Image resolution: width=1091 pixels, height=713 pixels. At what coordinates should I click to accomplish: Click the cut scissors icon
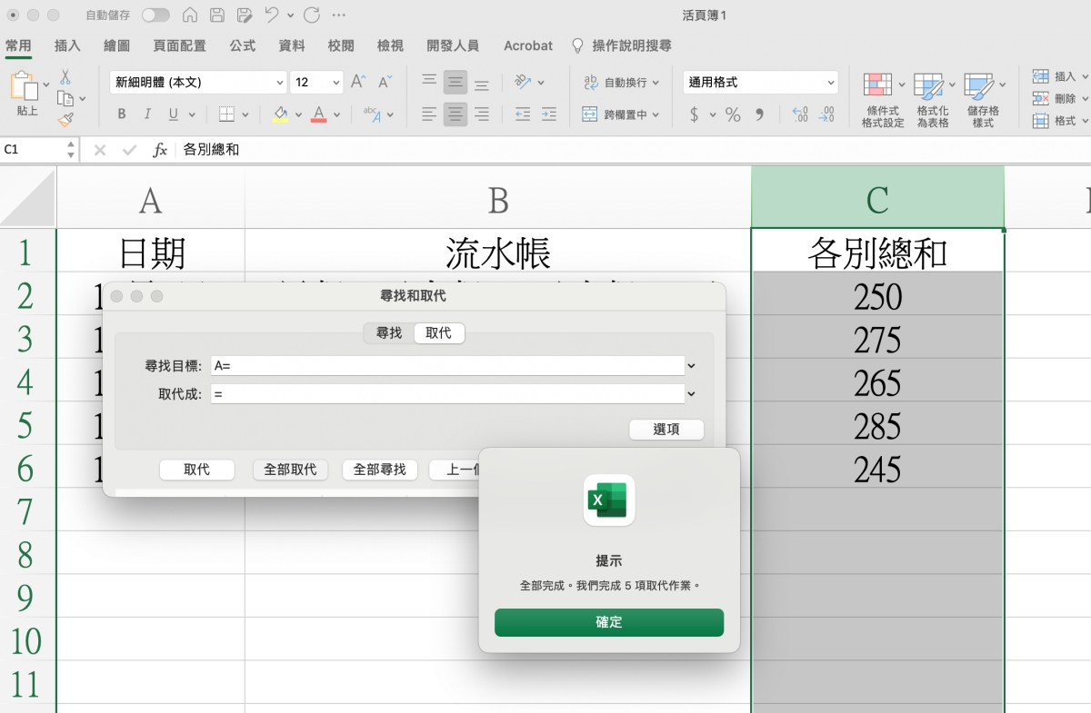click(x=65, y=77)
